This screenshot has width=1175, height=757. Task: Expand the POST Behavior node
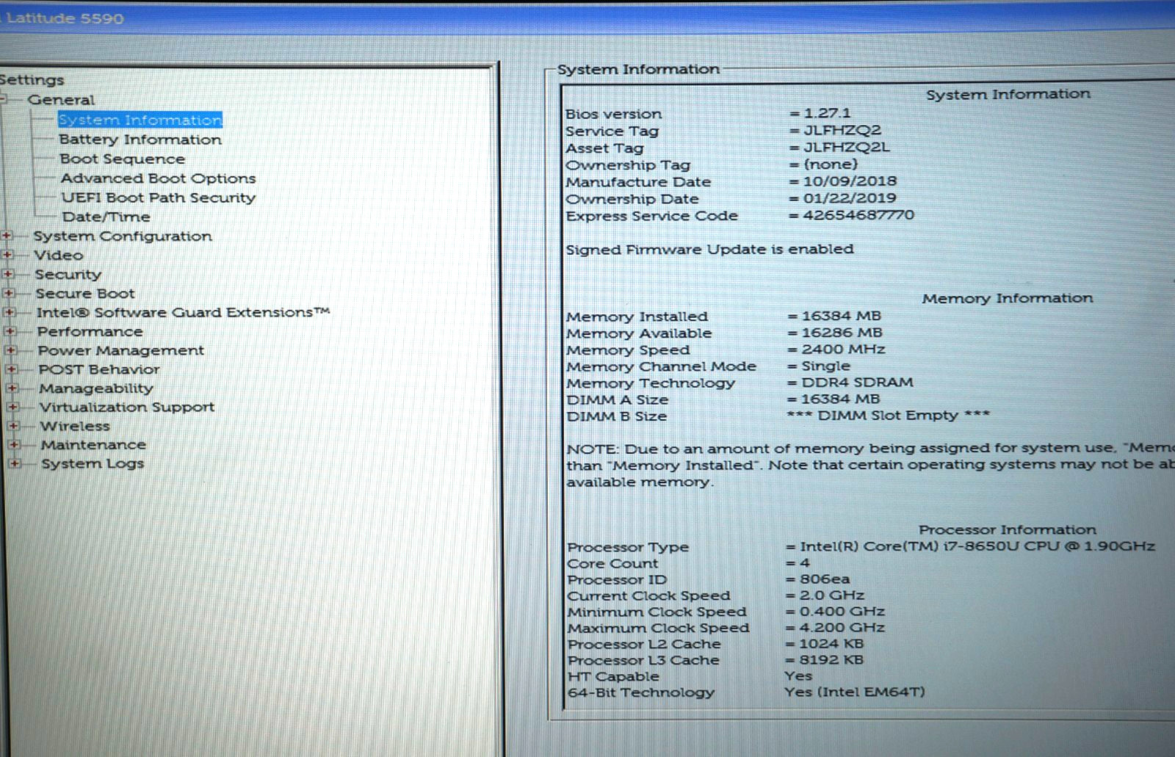pyautogui.click(x=12, y=369)
